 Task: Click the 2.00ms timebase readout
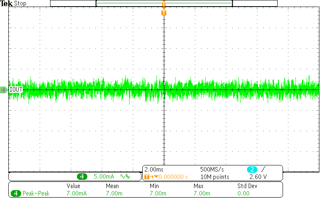point(154,170)
